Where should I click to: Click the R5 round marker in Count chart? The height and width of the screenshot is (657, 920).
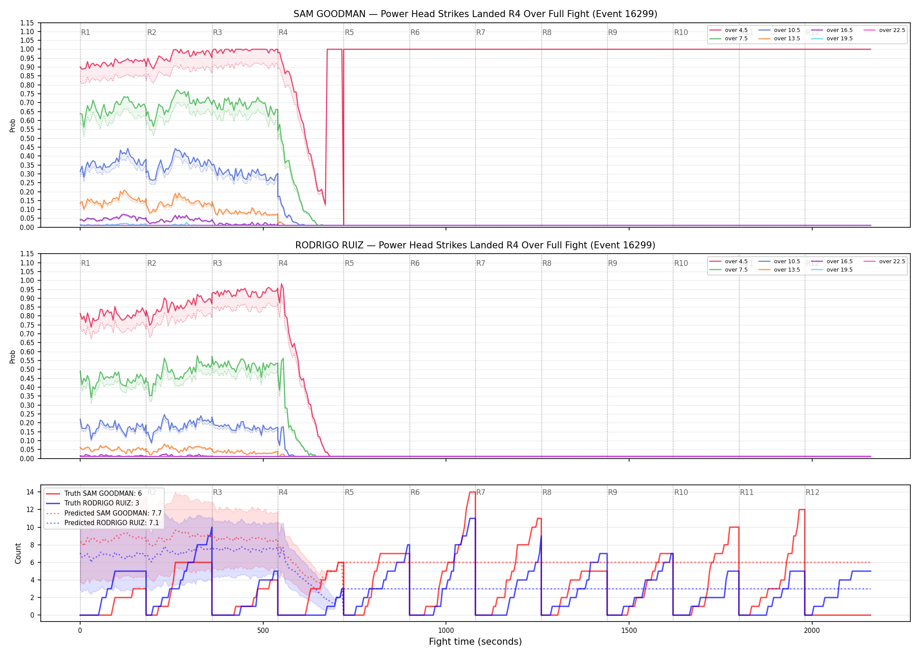(349, 492)
